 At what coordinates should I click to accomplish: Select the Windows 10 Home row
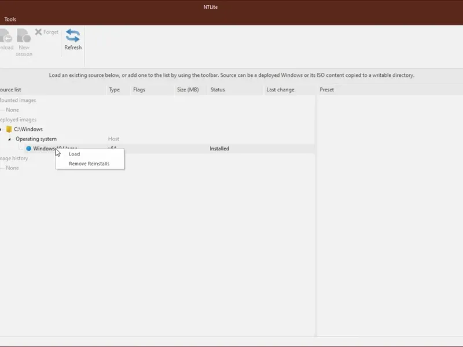tap(157, 149)
